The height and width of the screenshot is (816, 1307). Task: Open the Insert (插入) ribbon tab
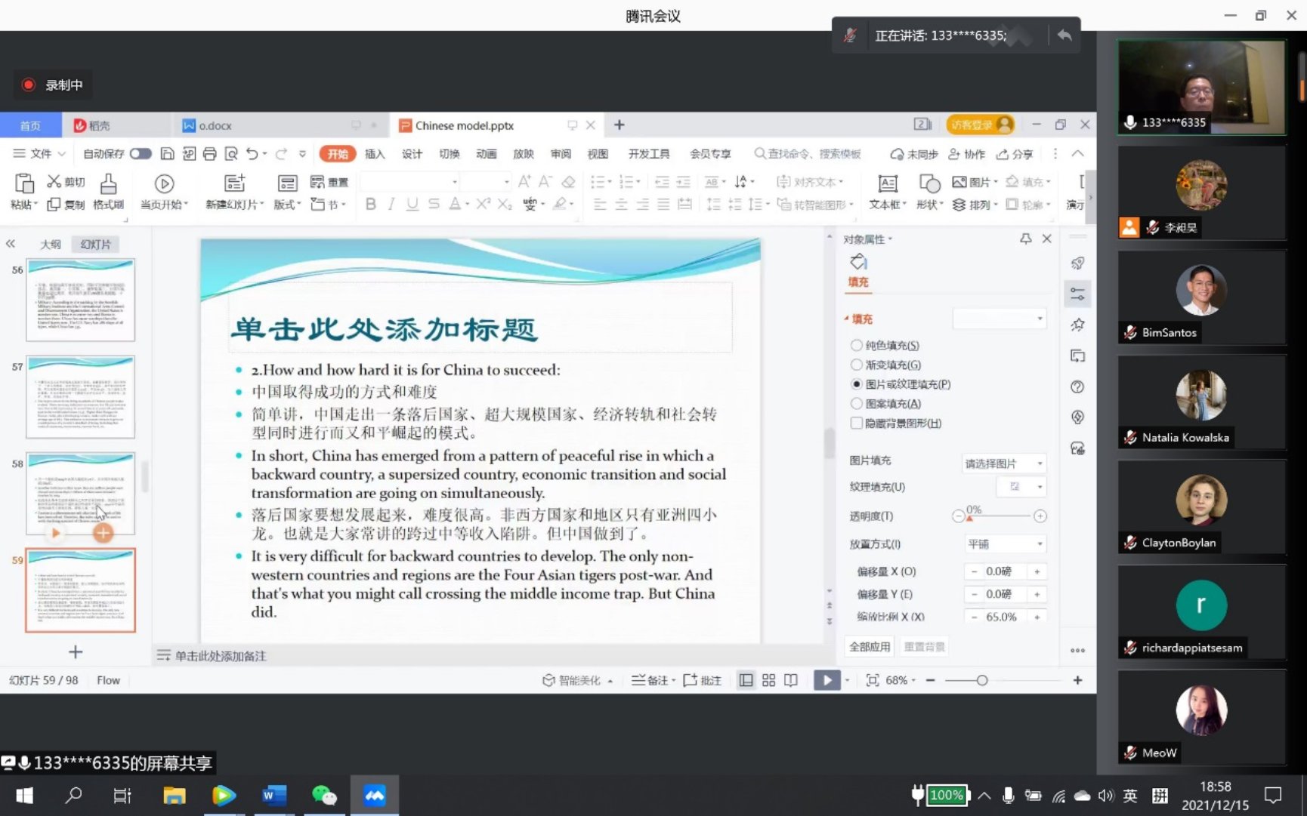[x=375, y=154]
